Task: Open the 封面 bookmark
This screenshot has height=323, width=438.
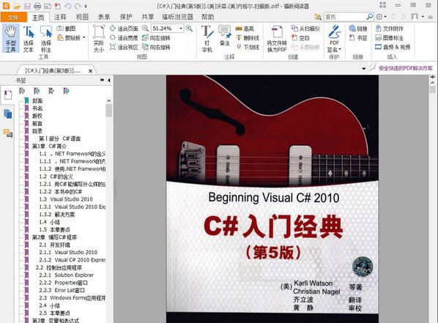Action: click(37, 100)
